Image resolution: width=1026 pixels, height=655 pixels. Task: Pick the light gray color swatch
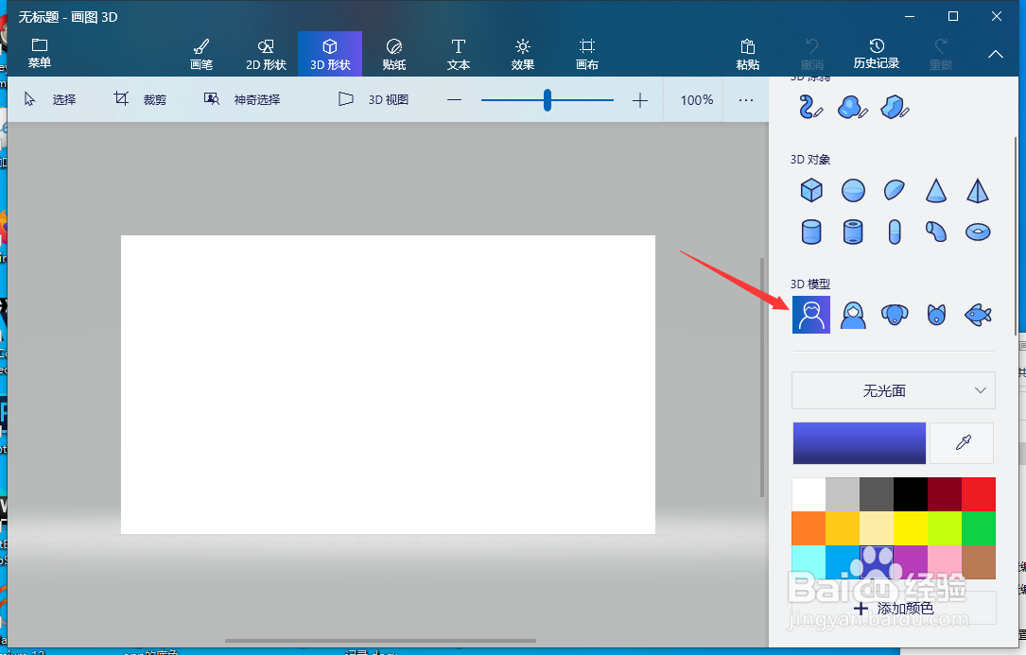coord(843,494)
